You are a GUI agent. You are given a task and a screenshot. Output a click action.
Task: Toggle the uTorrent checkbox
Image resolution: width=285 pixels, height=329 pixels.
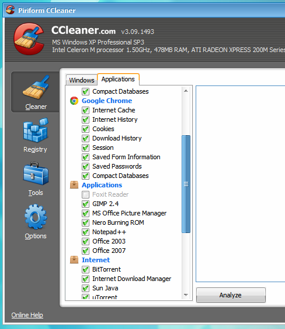[x=85, y=297]
